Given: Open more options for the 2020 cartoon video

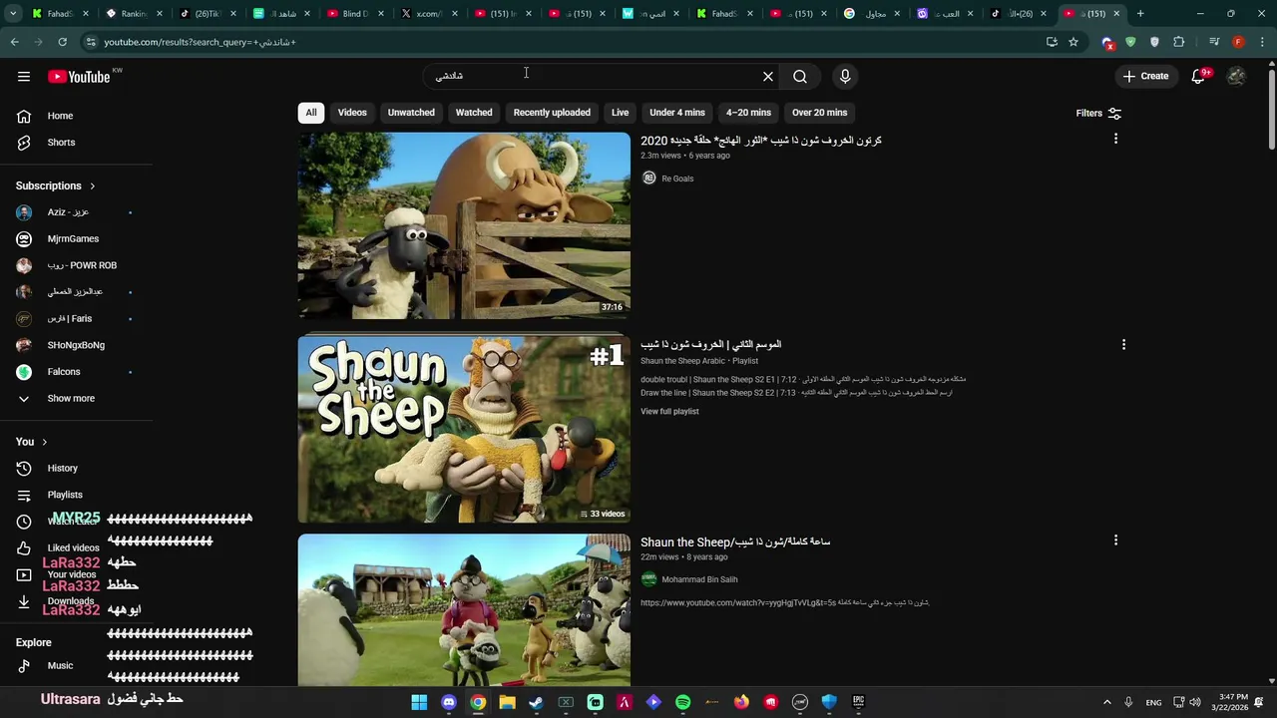Looking at the screenshot, I should point(1115,139).
